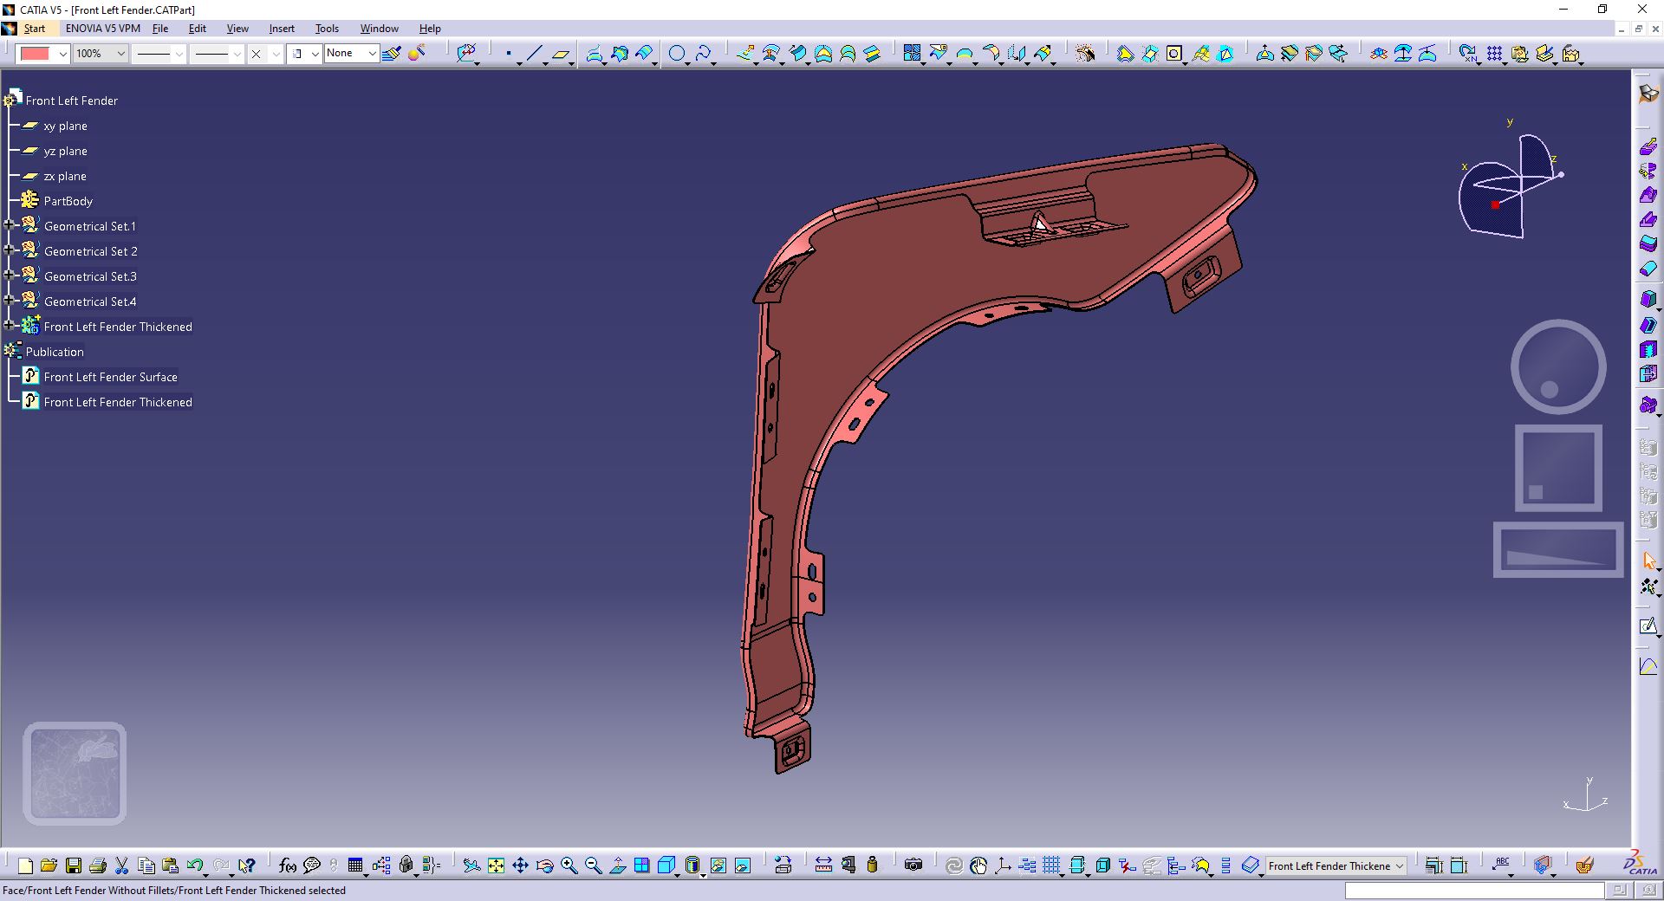This screenshot has width=1664, height=901.
Task: Open the File menu
Action: coord(160,29)
